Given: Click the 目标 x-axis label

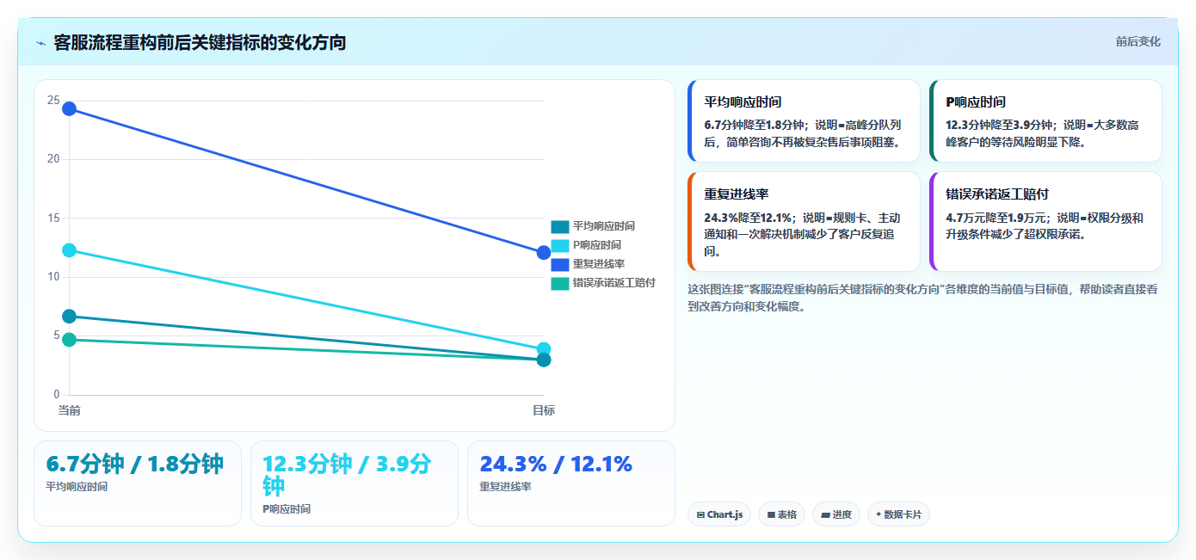Looking at the screenshot, I should tap(544, 410).
